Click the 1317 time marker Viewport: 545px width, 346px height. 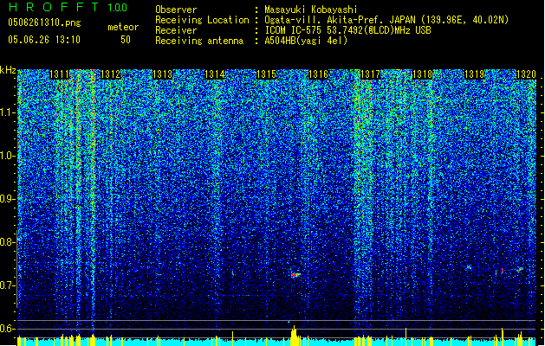click(371, 74)
